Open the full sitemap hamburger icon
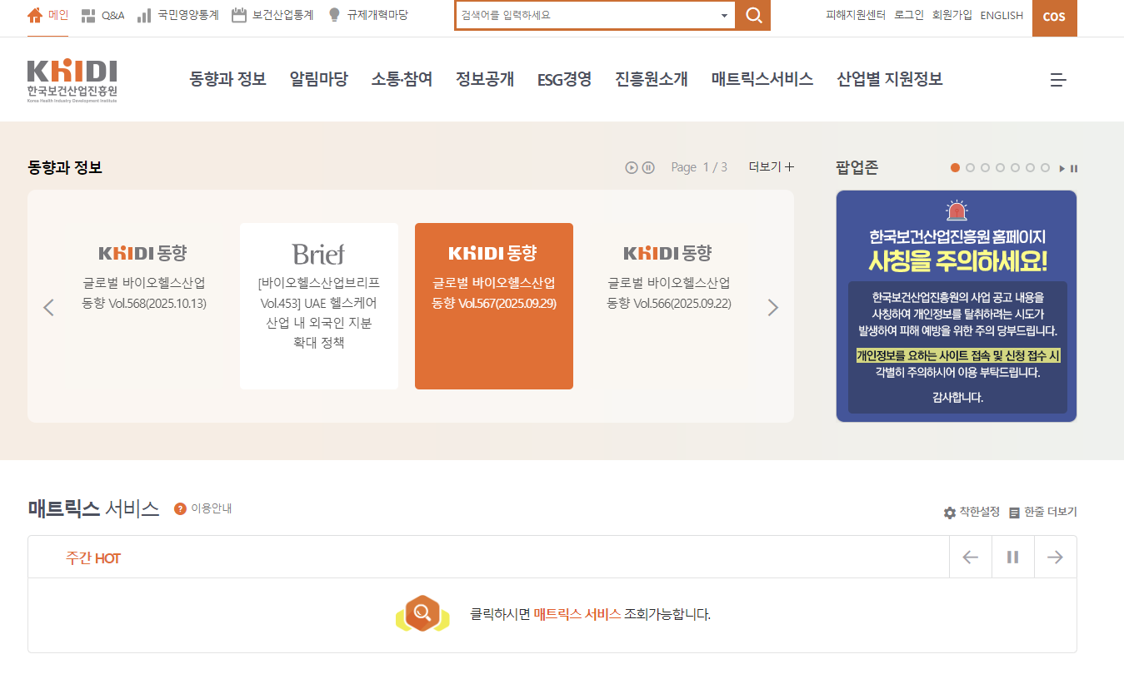 pos(1058,80)
